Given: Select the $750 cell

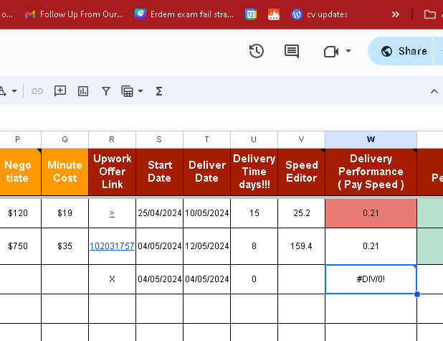Looking at the screenshot, I should coord(20,246).
